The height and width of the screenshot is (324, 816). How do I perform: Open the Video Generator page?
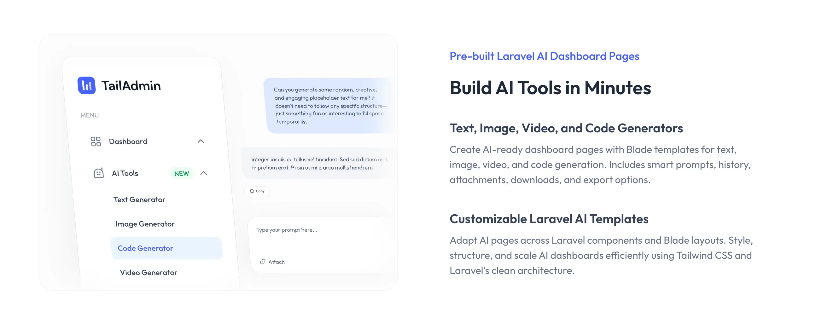[148, 272]
